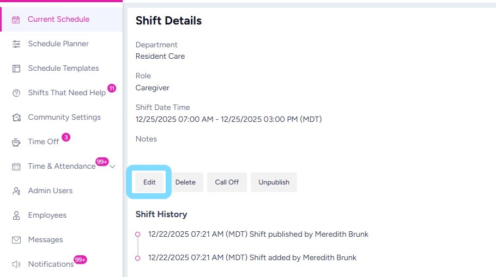
Task: Click the Shifts That Need Help question icon
Action: coord(16,93)
